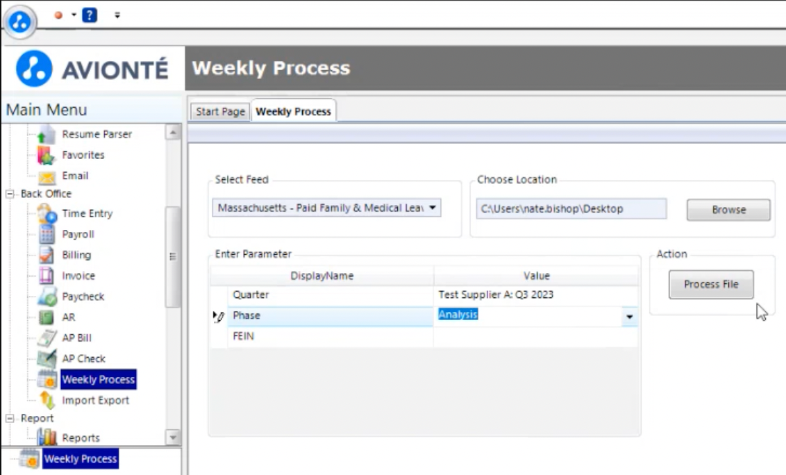
Task: Click main menu scrollbar up arrow
Action: pyautogui.click(x=173, y=133)
